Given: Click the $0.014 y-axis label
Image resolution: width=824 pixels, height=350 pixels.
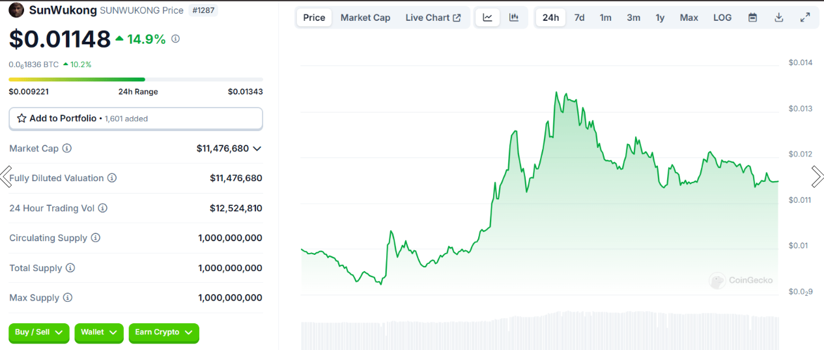Looking at the screenshot, I should 801,63.
